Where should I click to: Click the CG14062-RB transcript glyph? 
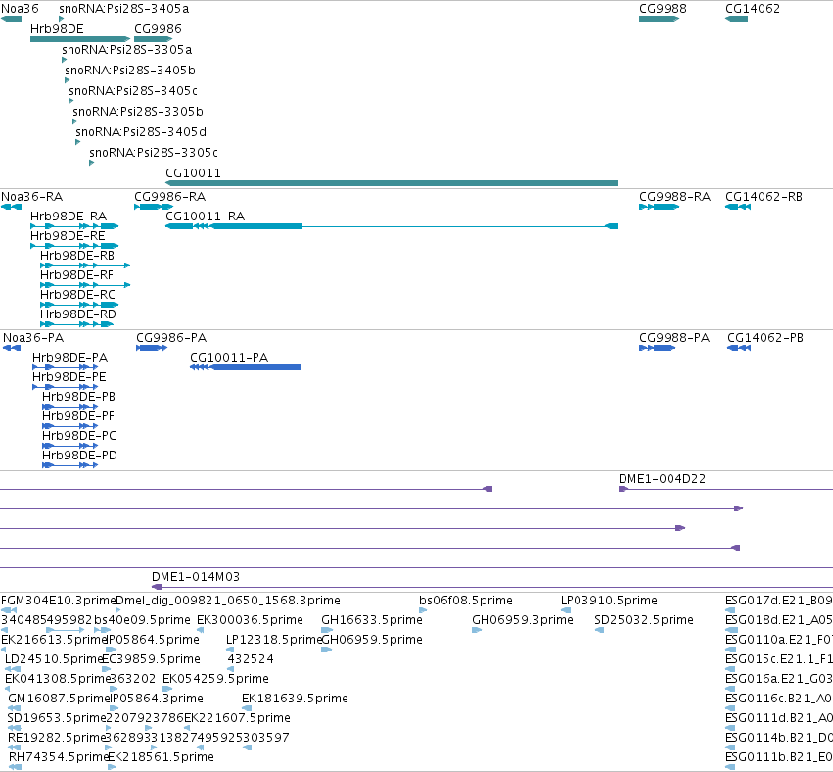pos(738,207)
